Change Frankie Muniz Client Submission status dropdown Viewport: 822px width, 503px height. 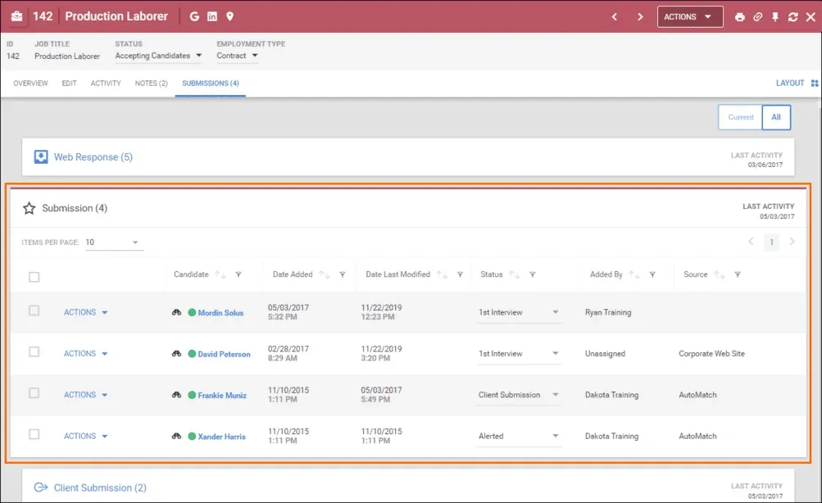pos(519,395)
